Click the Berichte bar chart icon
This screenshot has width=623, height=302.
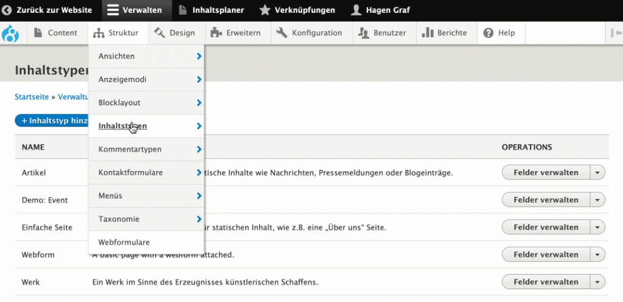point(427,33)
